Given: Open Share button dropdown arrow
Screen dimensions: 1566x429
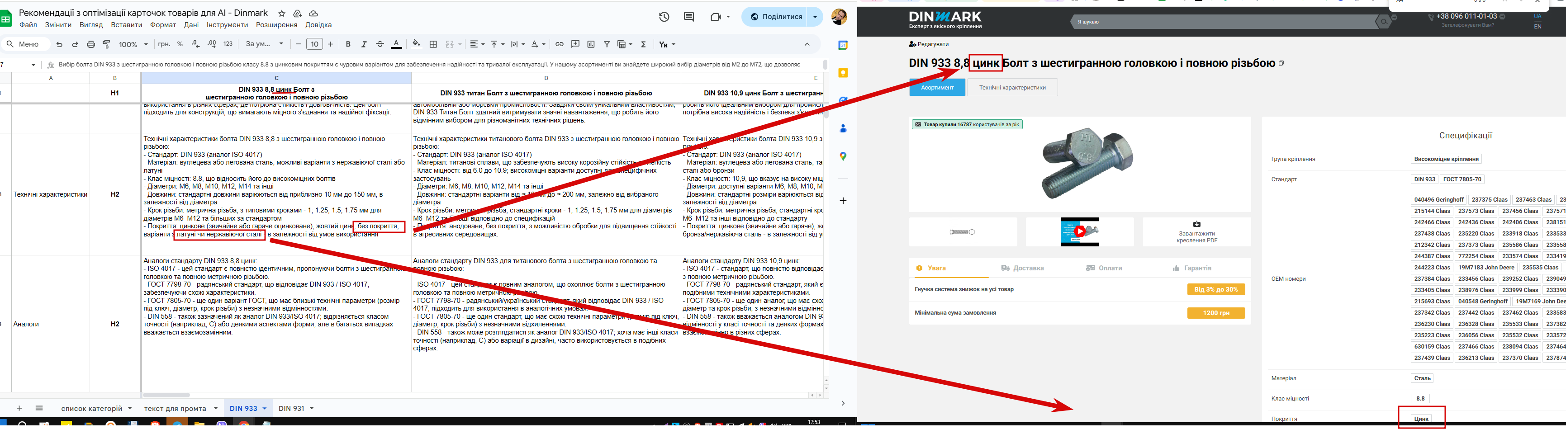Looking at the screenshot, I should tap(815, 17).
